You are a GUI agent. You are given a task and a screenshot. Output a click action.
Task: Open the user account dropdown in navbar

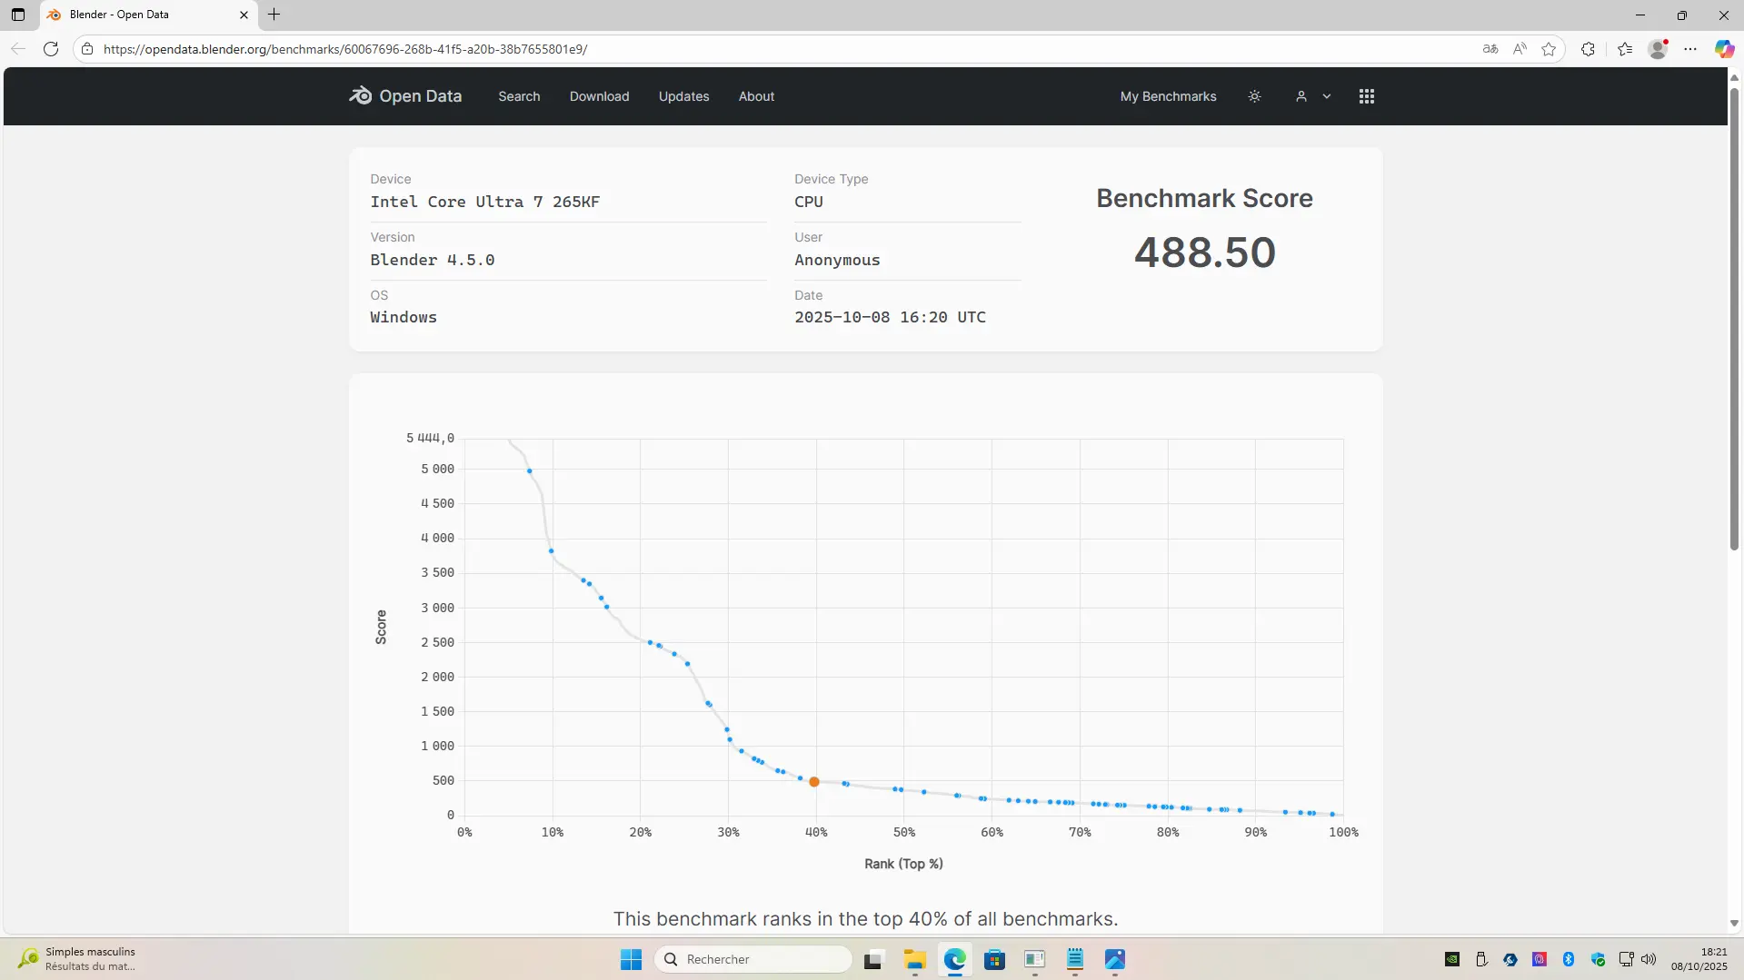tap(1313, 96)
